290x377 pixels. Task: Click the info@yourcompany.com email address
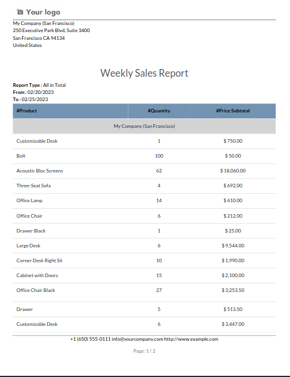click(137, 339)
